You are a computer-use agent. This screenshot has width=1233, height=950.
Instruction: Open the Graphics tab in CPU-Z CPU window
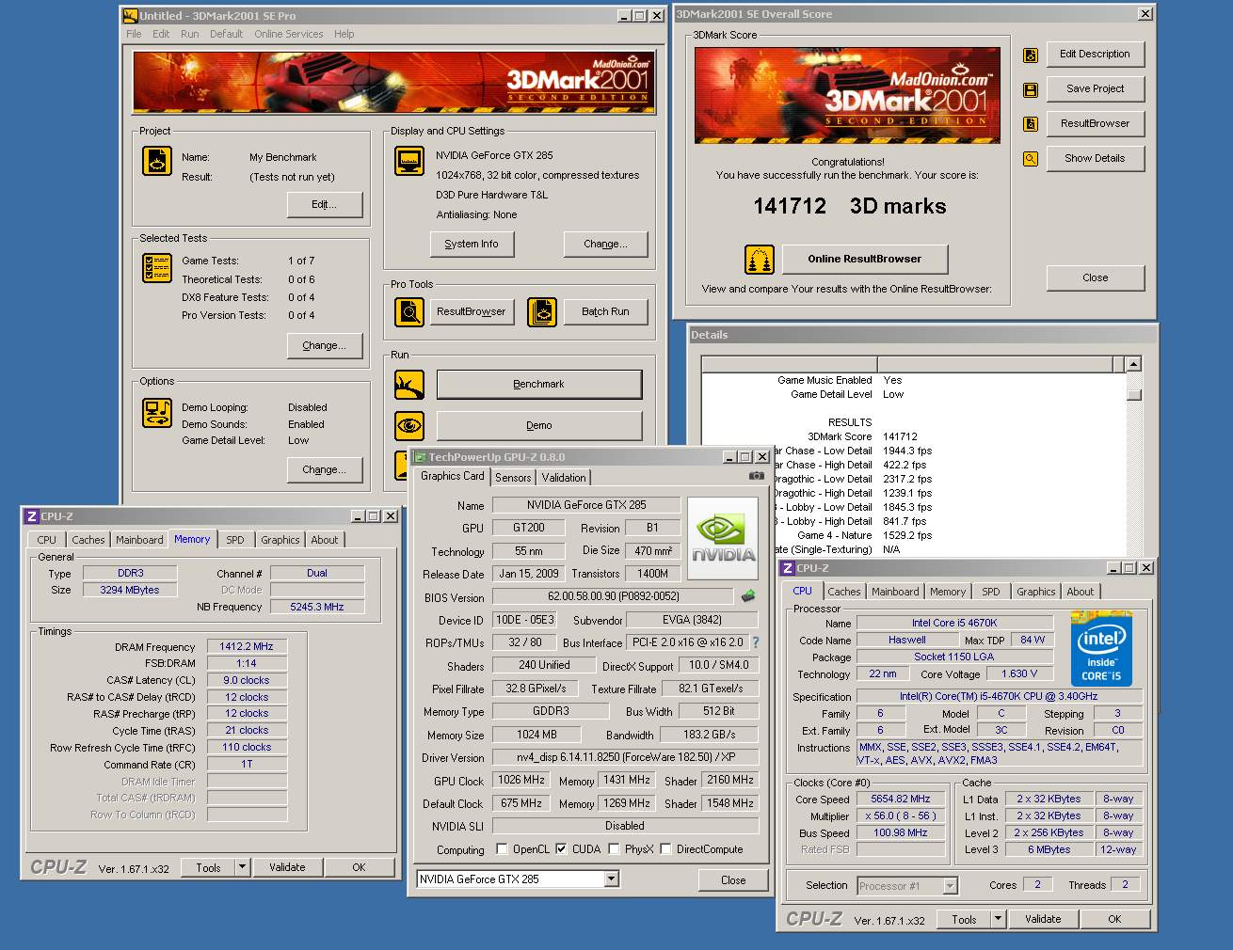pyautogui.click(x=1035, y=592)
